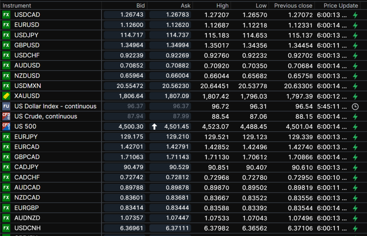This screenshot has width=367, height=236.
Task: Click the FX icon beside USDCNH
Action: point(6,228)
